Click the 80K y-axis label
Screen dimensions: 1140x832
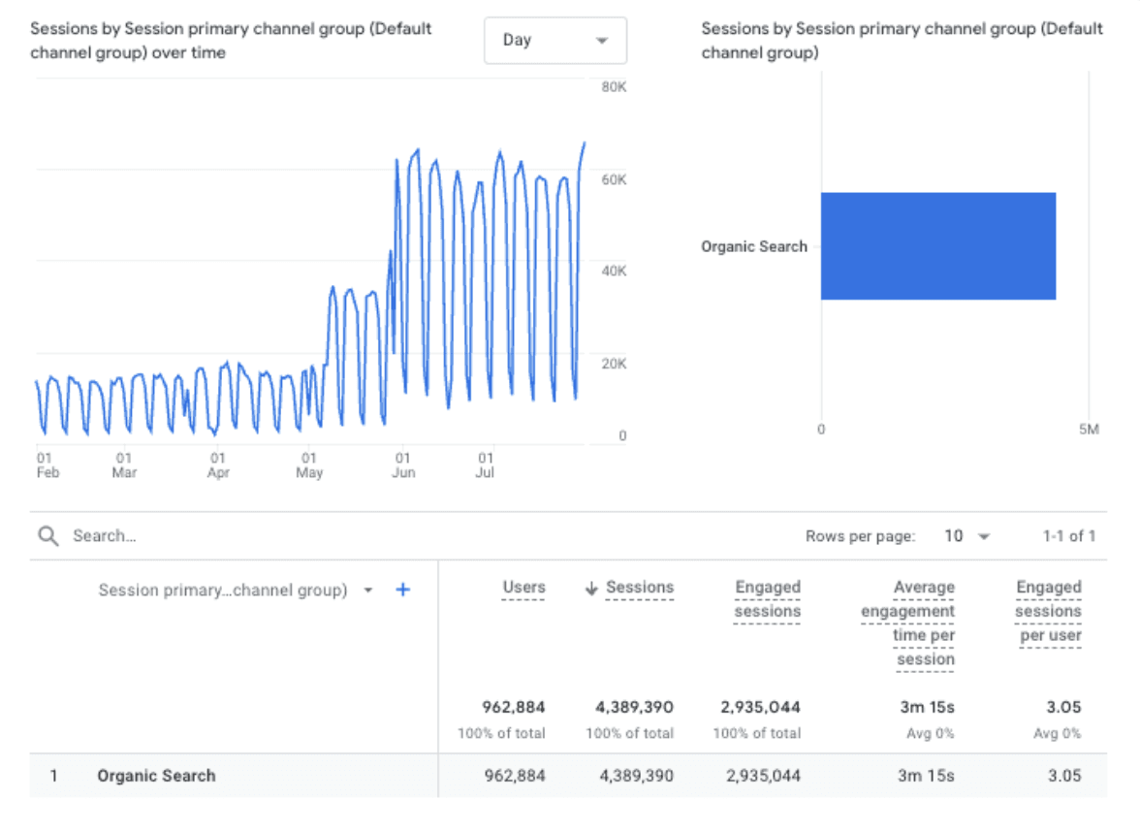[614, 87]
